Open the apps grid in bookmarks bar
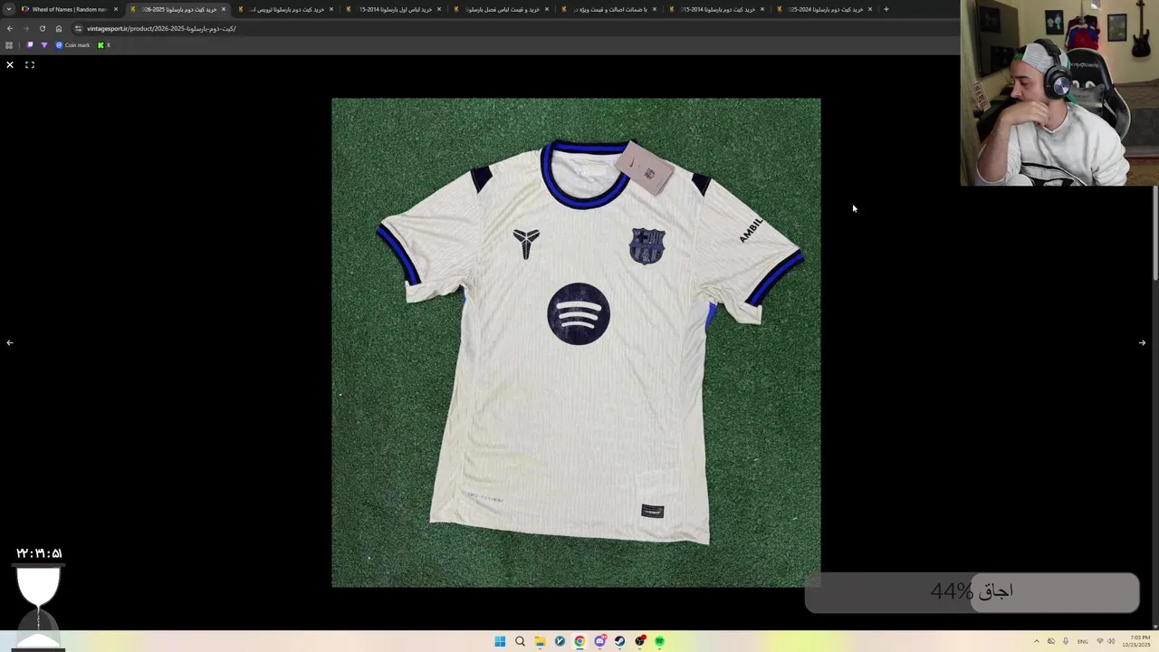Image resolution: width=1159 pixels, height=652 pixels. click(9, 45)
